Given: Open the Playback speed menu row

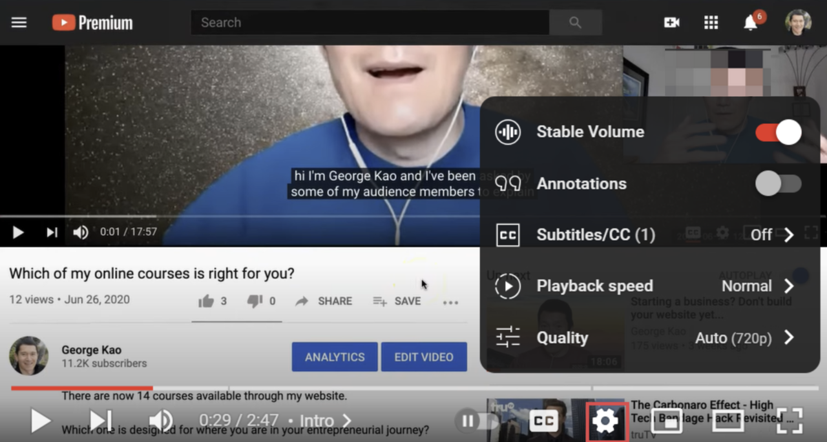Looking at the screenshot, I should pos(650,286).
